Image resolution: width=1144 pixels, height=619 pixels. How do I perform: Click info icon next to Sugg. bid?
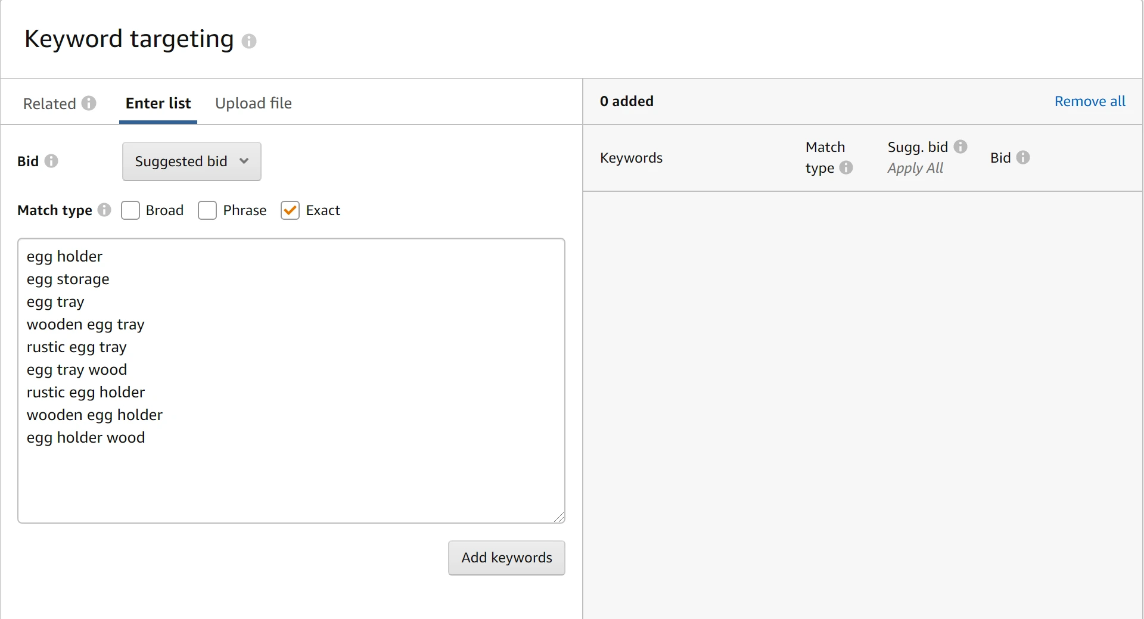click(960, 147)
